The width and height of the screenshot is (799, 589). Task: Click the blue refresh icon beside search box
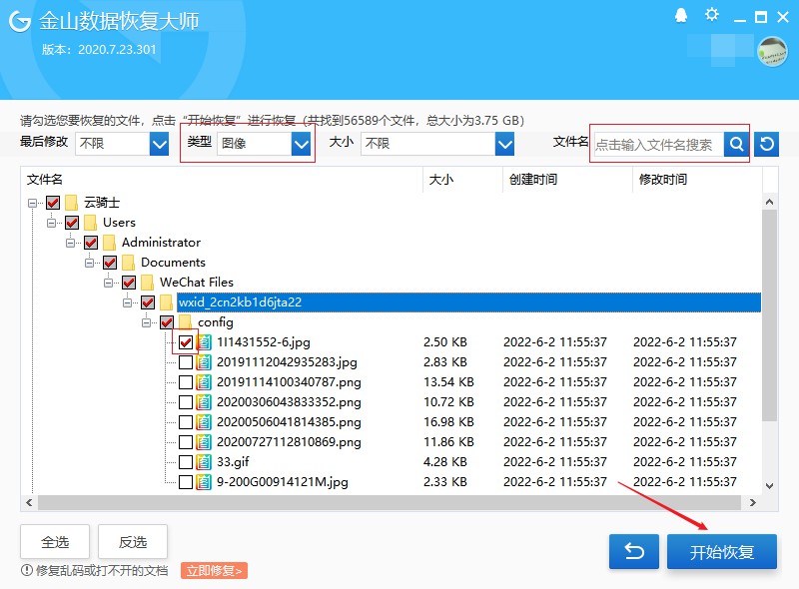pyautogui.click(x=764, y=143)
